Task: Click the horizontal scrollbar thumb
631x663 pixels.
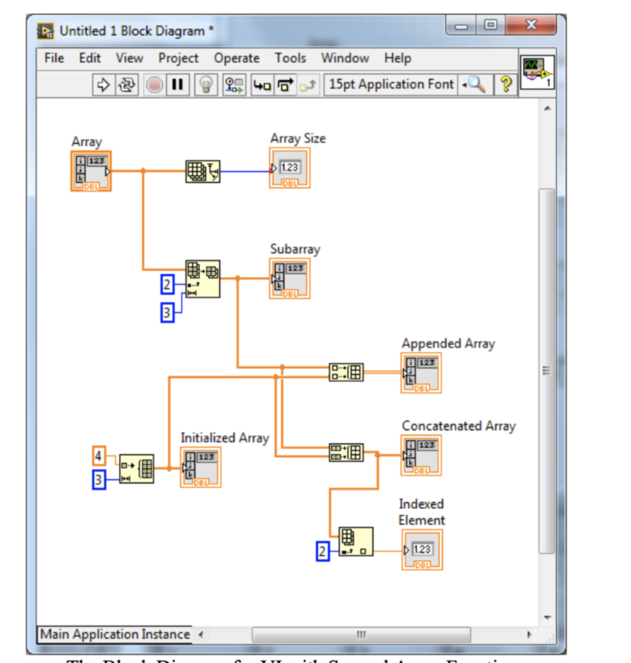Action: click(x=361, y=635)
